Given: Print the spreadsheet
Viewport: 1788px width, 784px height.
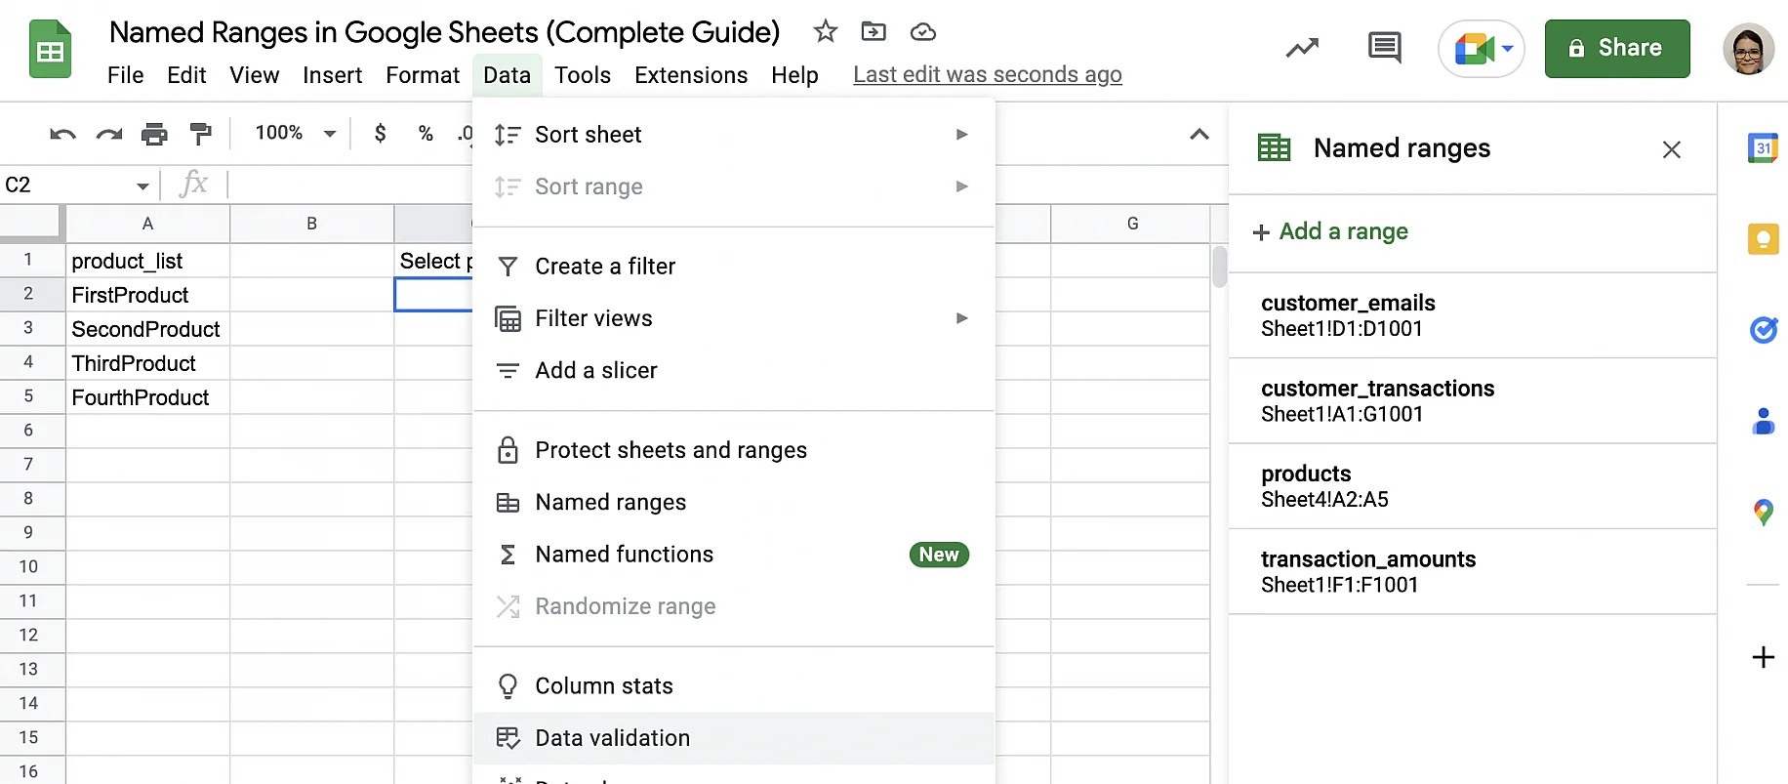Looking at the screenshot, I should [154, 134].
